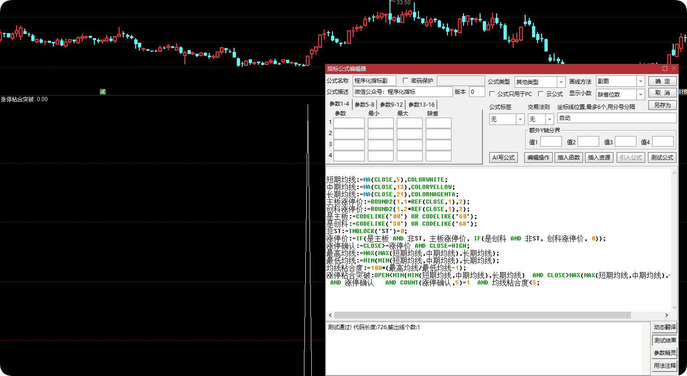Open the 参数9-12 tab
This screenshot has height=376, width=687.
pyautogui.click(x=391, y=105)
